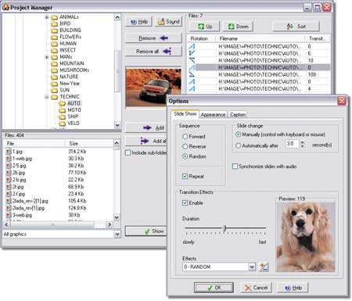Click the Size column header in file list
Image resolution: width=352 pixels, height=301 pixels.
tap(89, 143)
